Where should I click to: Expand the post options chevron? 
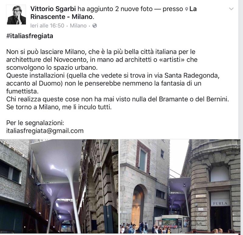click(231, 9)
